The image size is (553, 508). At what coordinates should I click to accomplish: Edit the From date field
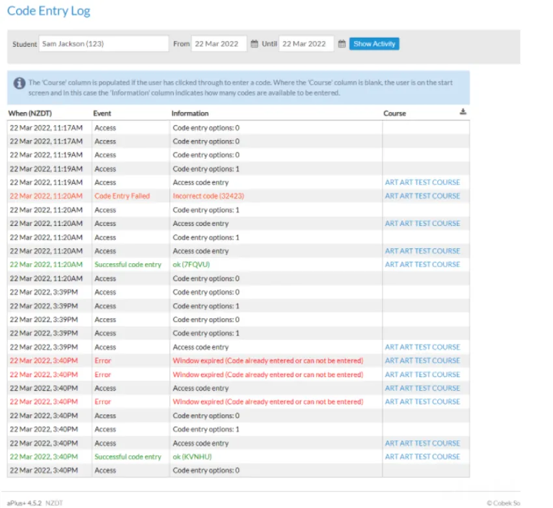pos(219,44)
